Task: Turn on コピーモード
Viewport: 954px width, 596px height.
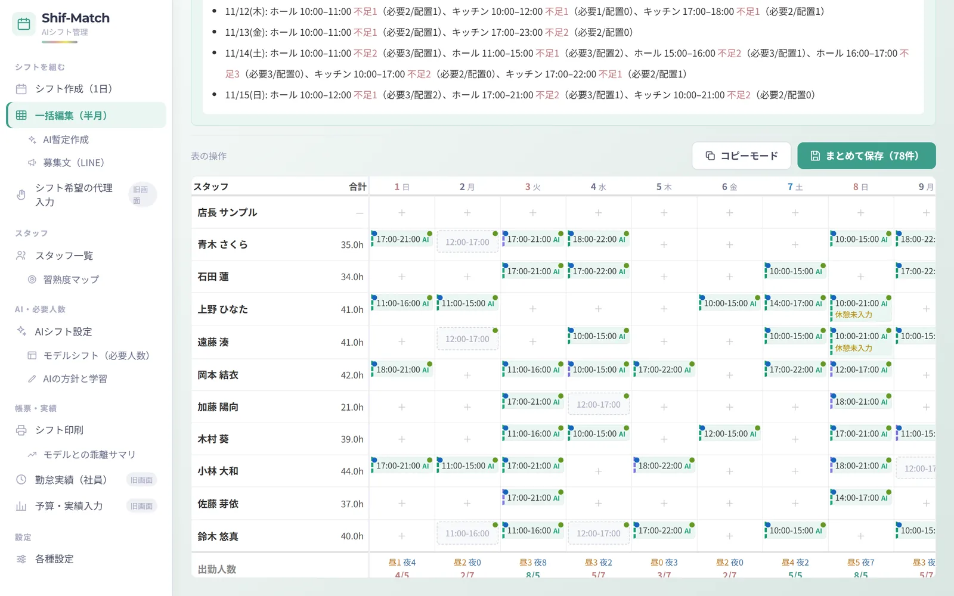Action: point(741,156)
